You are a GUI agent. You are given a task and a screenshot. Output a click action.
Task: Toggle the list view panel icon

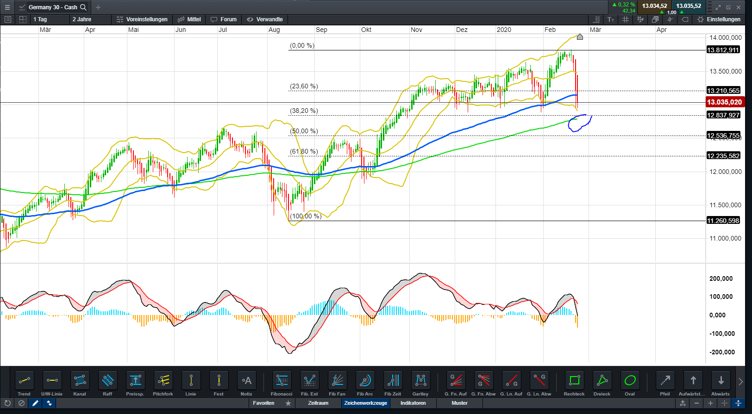click(7, 19)
